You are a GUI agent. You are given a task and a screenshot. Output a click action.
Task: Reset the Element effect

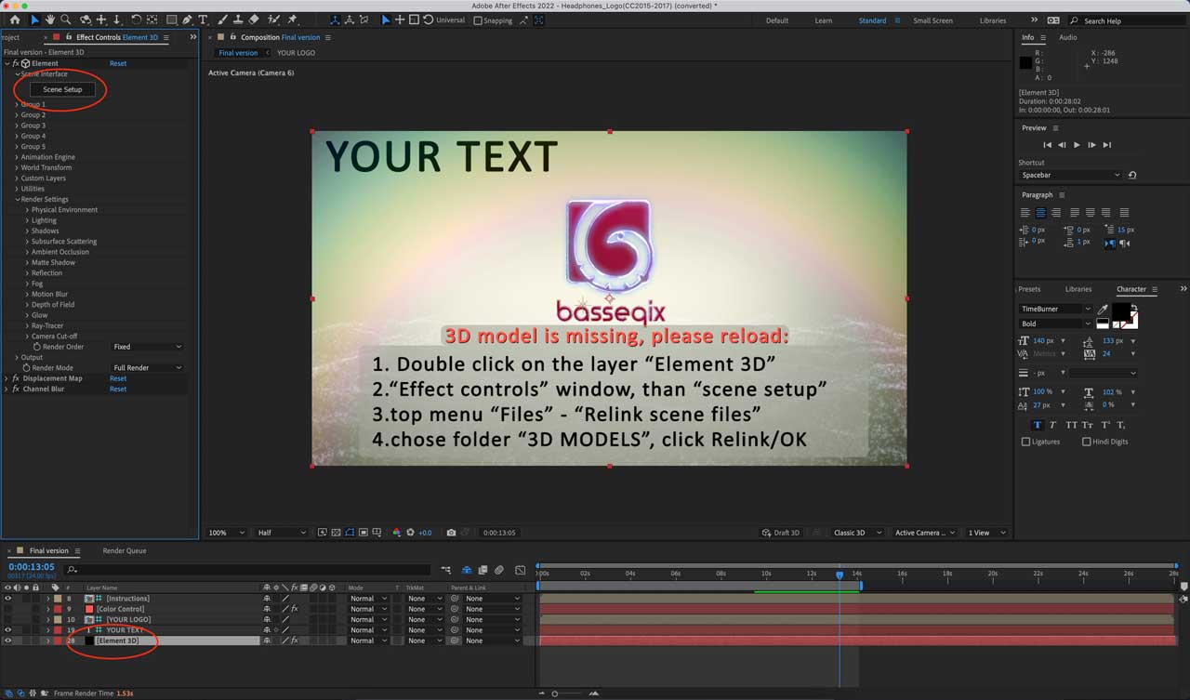click(118, 63)
